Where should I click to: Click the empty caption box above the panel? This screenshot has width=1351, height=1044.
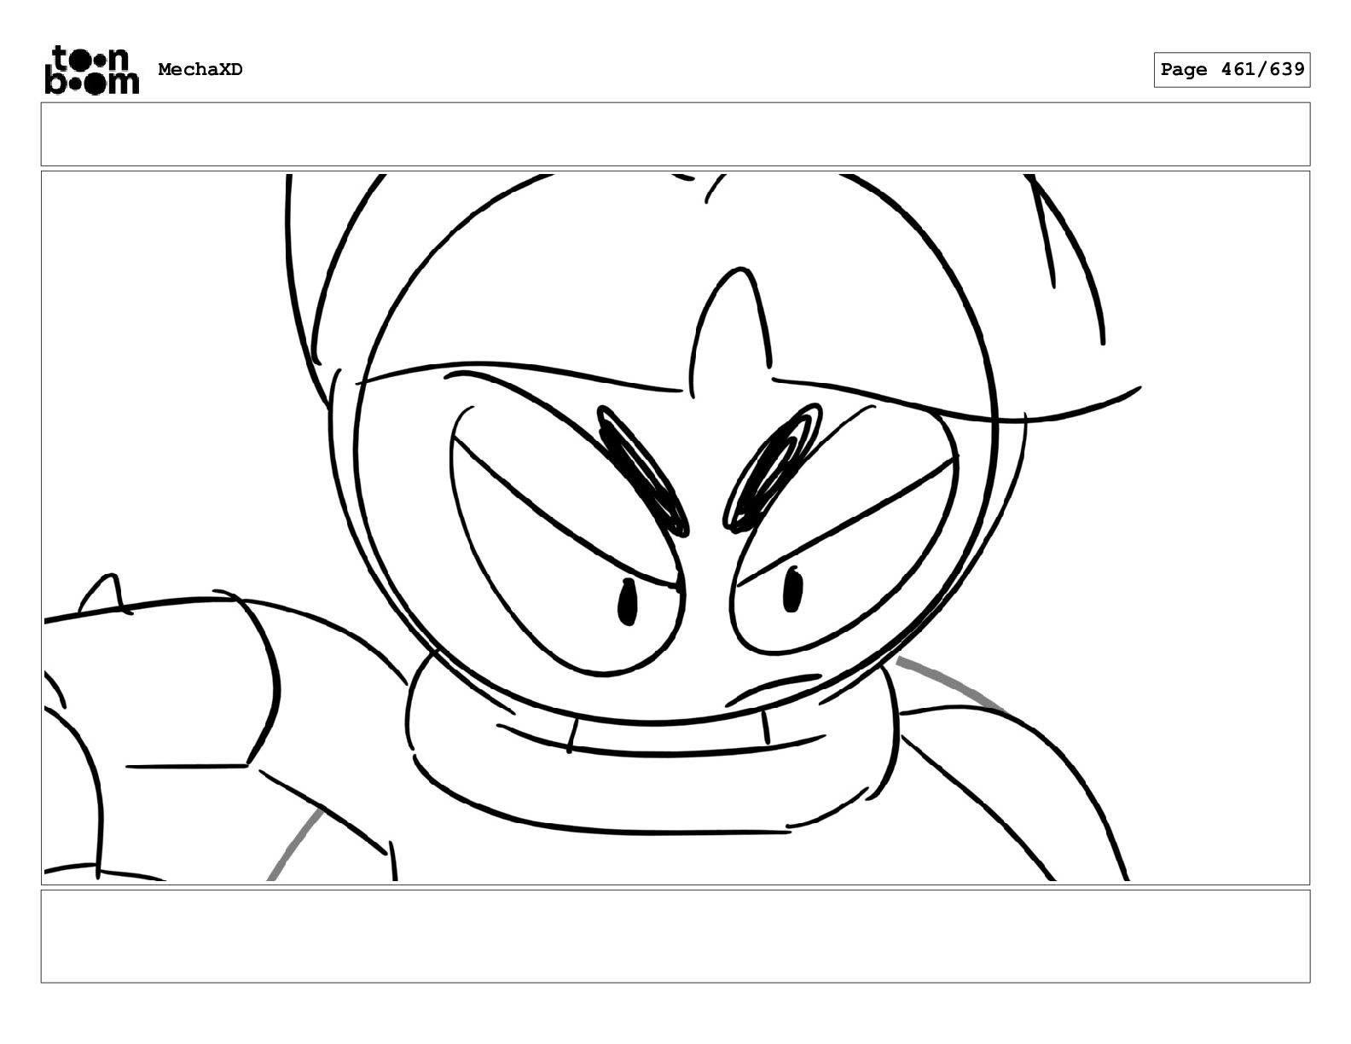point(675,134)
